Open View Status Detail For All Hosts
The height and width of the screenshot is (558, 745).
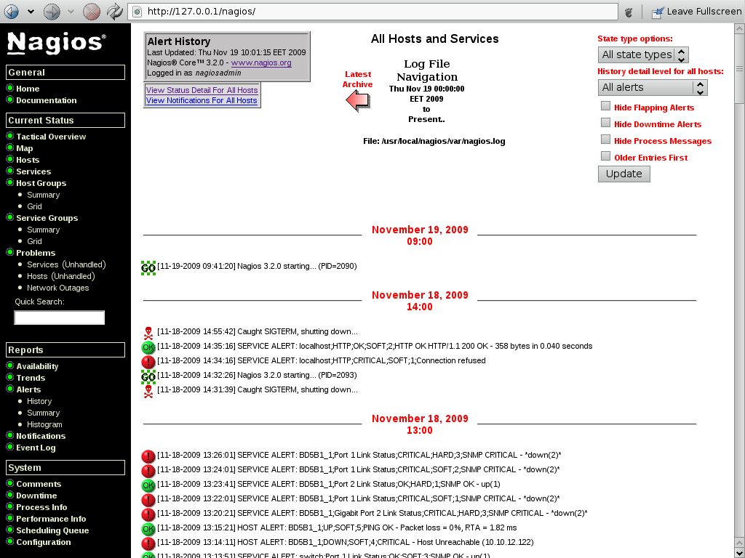pyautogui.click(x=202, y=90)
